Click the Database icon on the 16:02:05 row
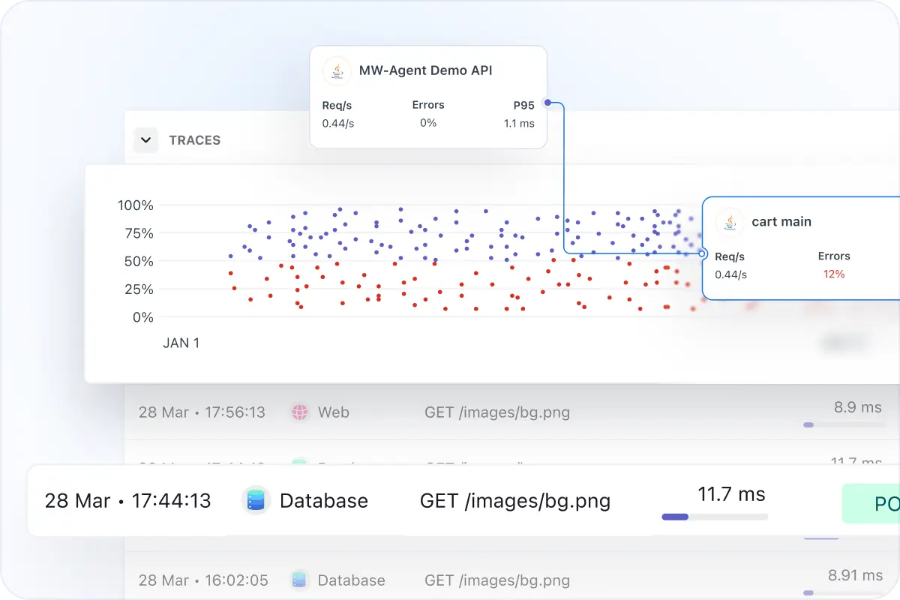 pos(299,580)
